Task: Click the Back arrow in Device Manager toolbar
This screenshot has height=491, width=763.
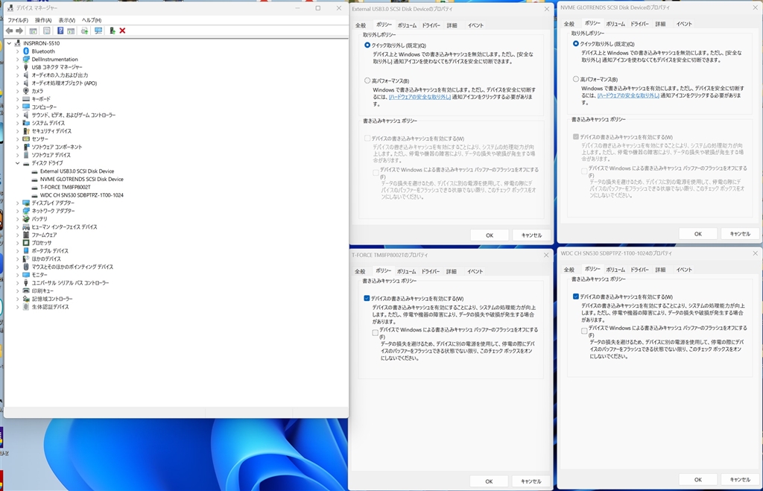Action: (9, 31)
